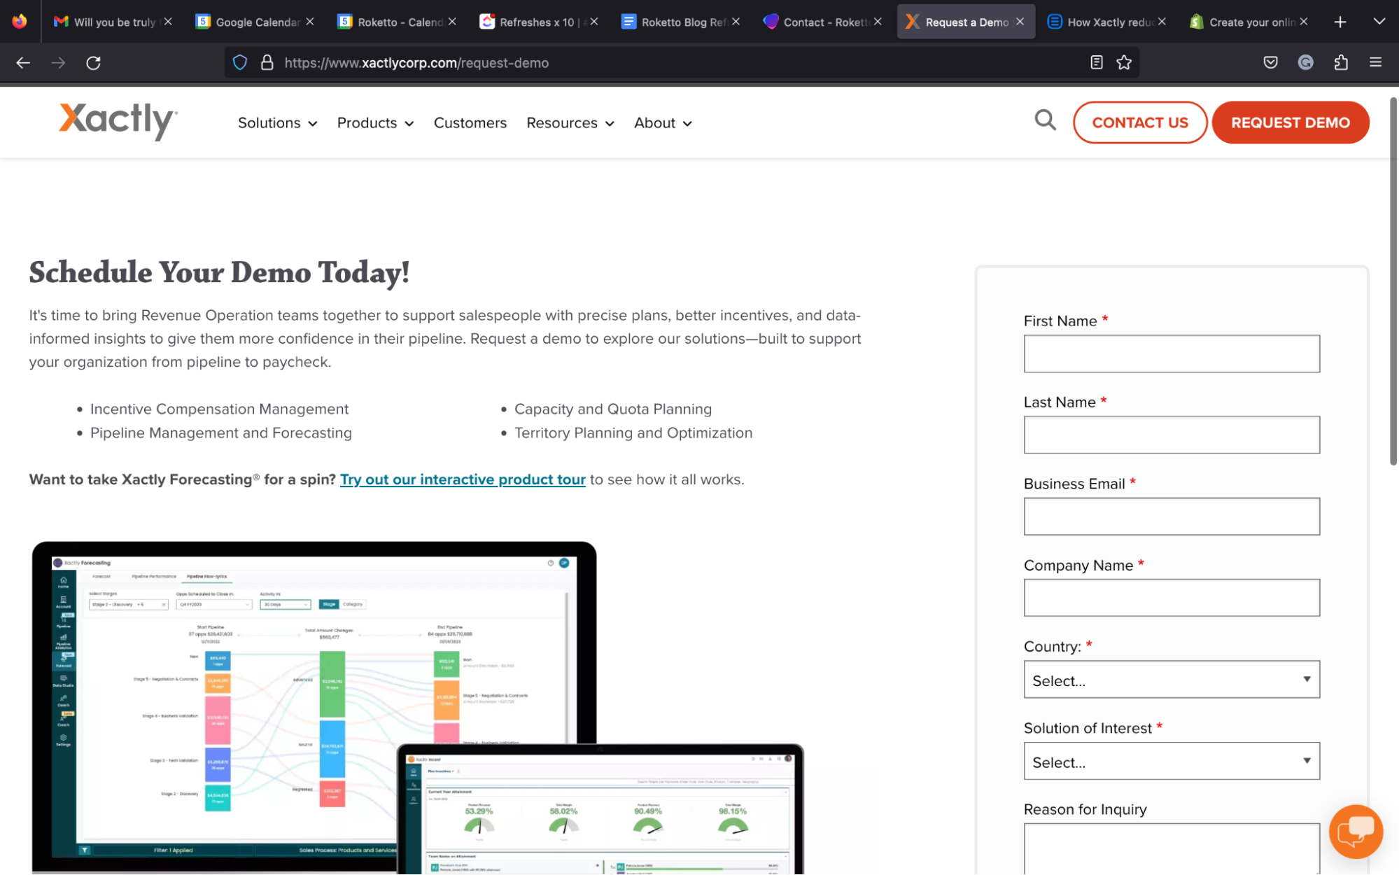The height and width of the screenshot is (875, 1399).
Task: Click the CONTACT US button
Action: [1139, 122]
